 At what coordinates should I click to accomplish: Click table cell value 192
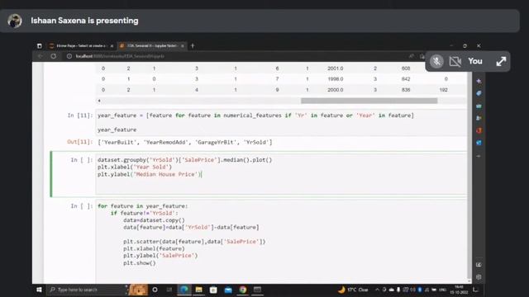point(443,90)
